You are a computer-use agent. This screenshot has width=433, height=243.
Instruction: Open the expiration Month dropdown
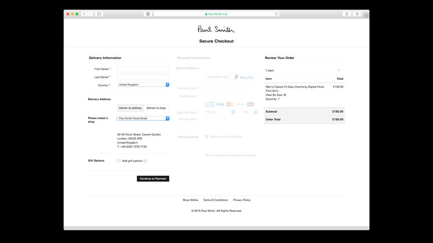point(220,112)
